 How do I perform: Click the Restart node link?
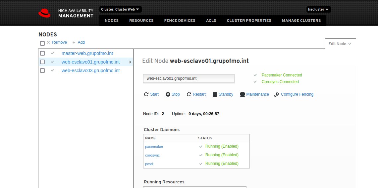pyautogui.click(x=199, y=94)
